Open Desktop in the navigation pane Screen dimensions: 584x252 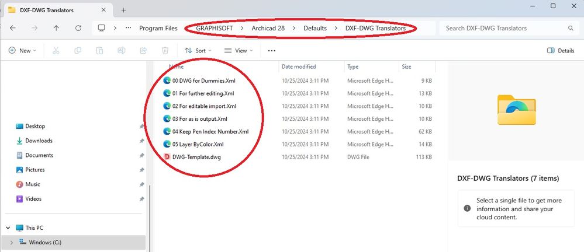pos(35,127)
